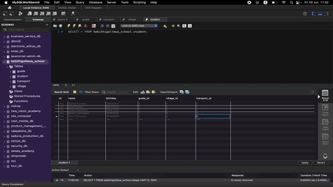Open the grade editor tab
This screenshot has width=333, height=187.
[85, 20]
